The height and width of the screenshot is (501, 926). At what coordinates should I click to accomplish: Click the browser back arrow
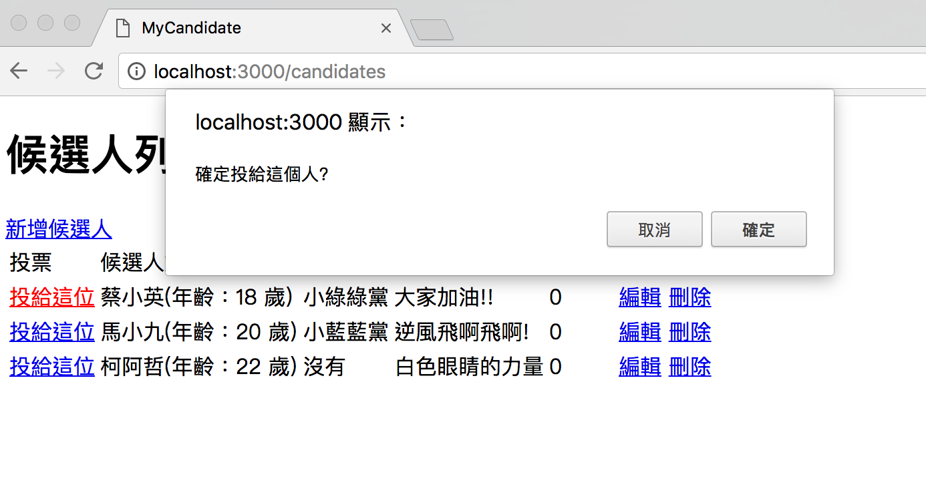point(19,71)
